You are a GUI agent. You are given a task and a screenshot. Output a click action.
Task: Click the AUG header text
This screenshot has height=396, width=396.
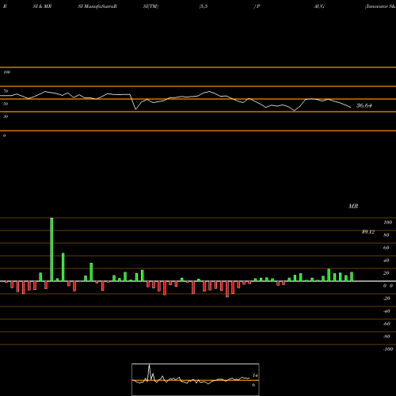pos(319,6)
